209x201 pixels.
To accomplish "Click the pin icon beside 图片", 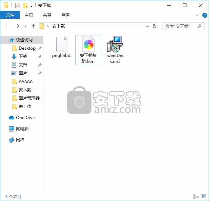I will [40, 73].
